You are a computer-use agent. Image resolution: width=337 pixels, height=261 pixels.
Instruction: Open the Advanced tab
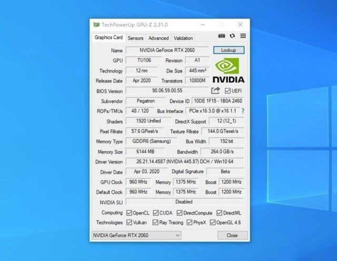click(158, 38)
